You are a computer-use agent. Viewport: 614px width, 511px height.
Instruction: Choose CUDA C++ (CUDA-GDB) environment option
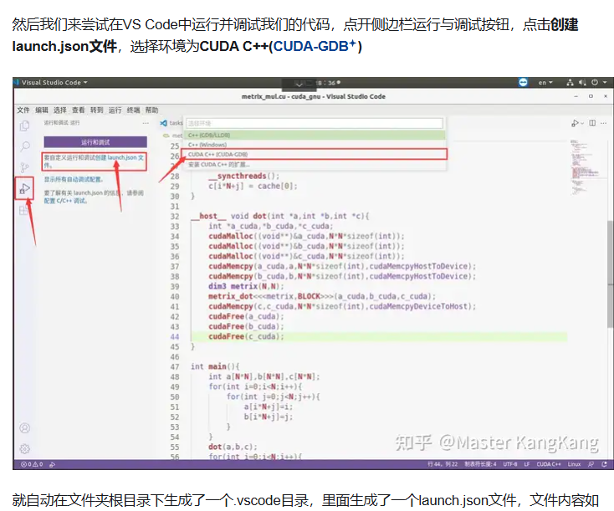click(315, 154)
